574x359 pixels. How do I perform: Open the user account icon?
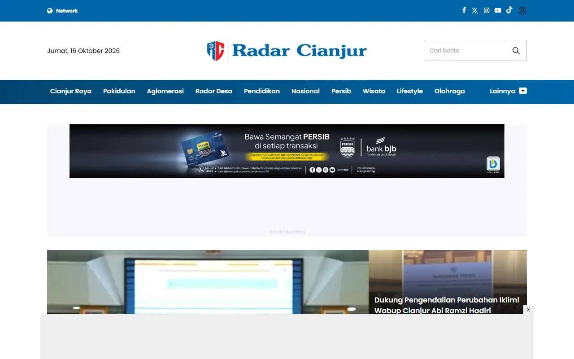coord(522,11)
